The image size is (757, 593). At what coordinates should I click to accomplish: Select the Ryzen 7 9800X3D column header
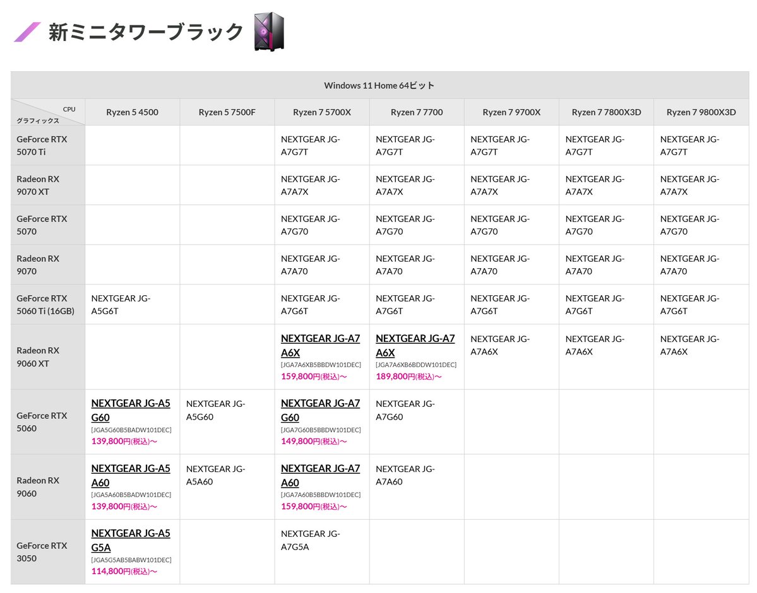click(x=701, y=112)
